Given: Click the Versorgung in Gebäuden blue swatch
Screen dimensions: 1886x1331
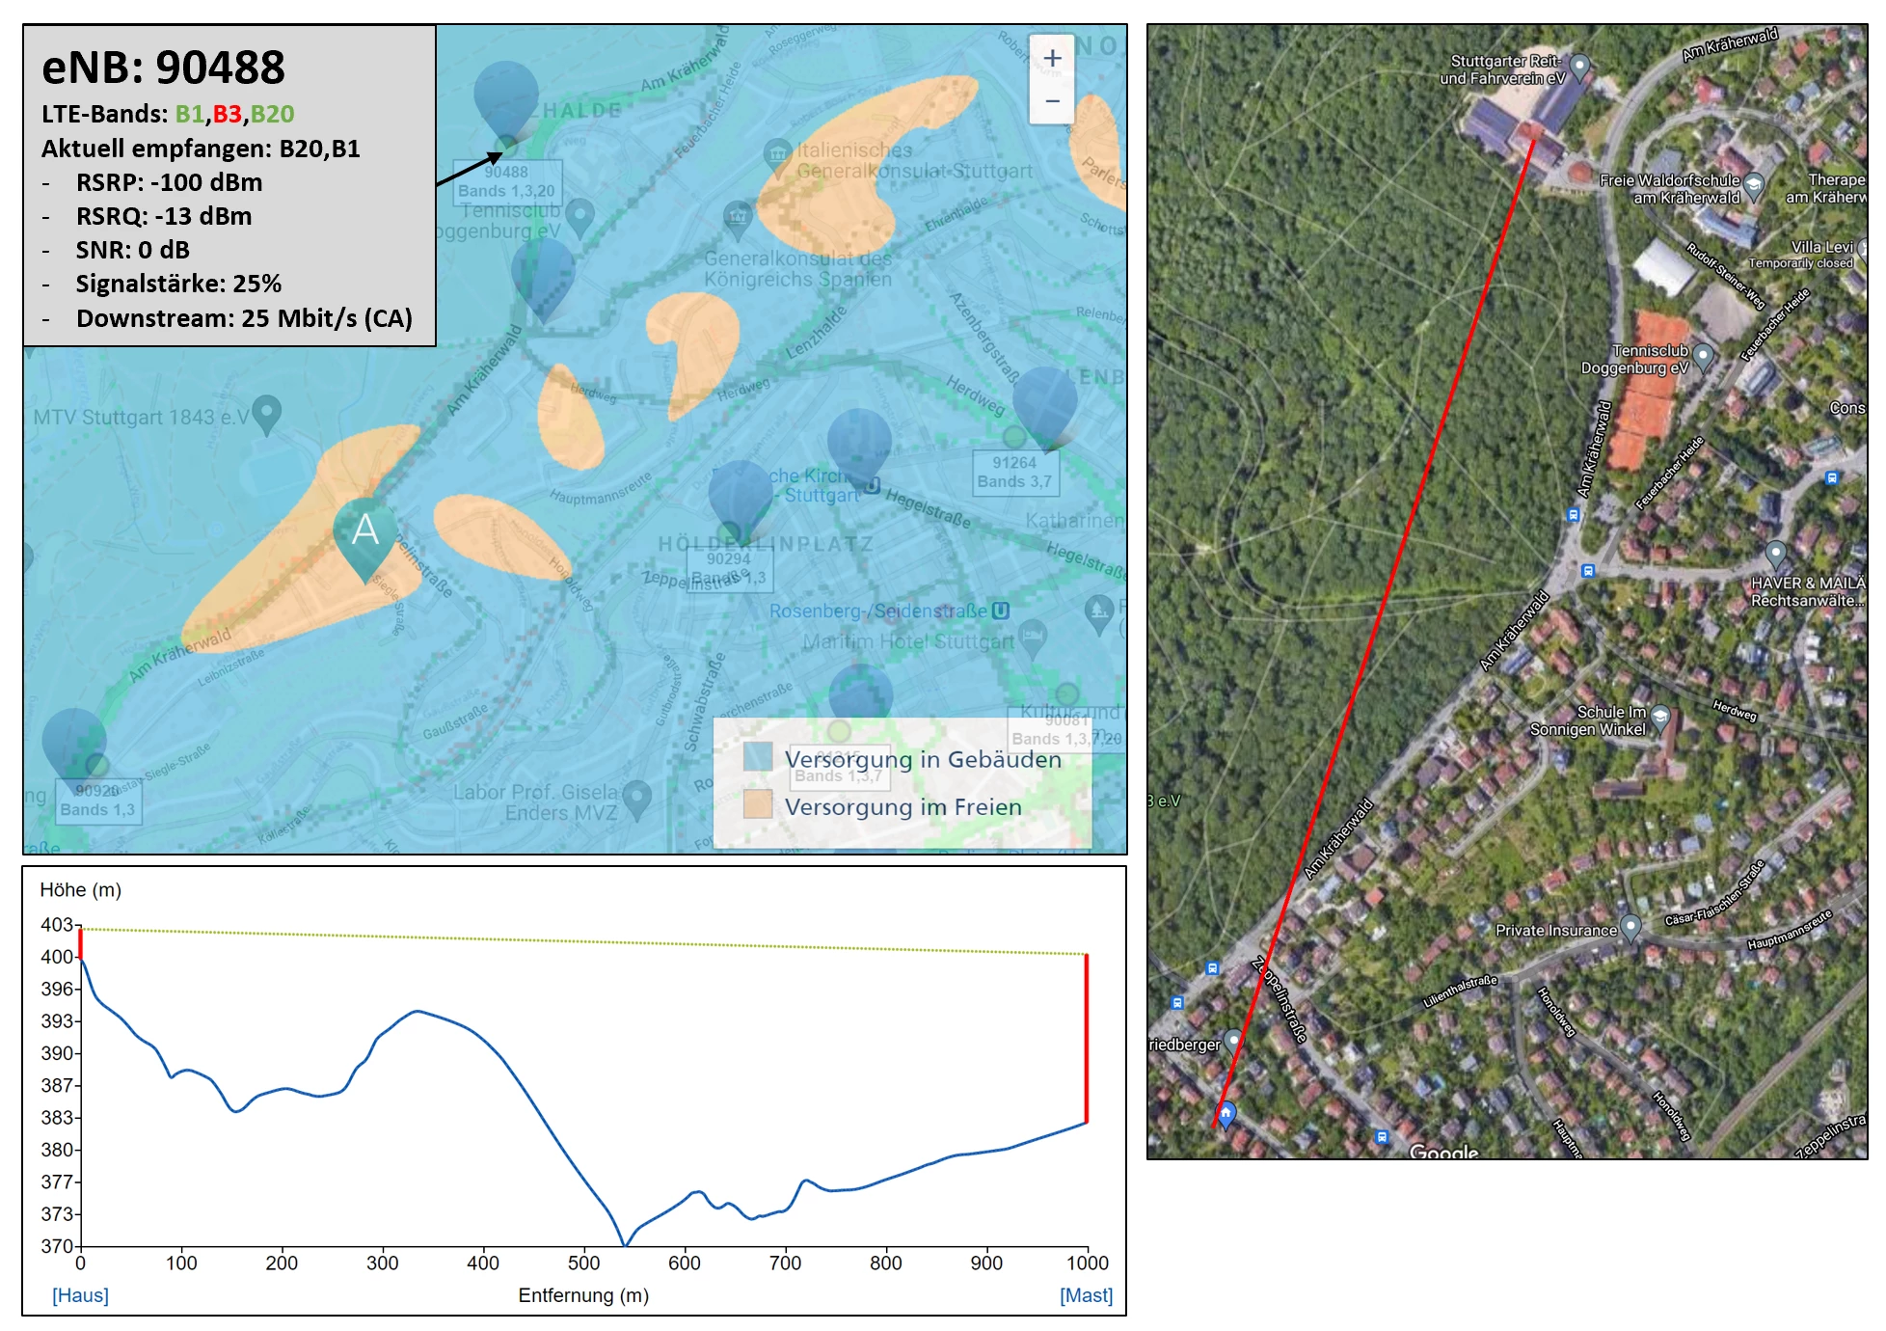Looking at the screenshot, I should (x=758, y=758).
